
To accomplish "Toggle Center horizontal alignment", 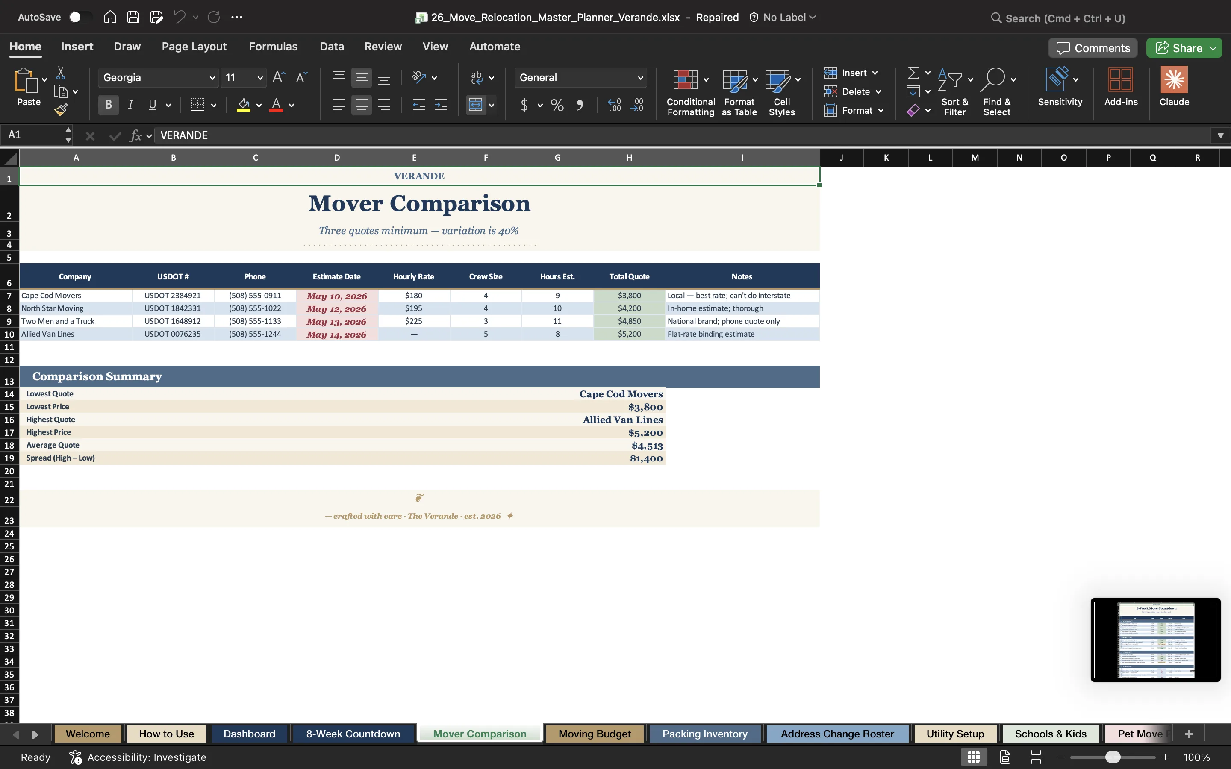I will [361, 105].
